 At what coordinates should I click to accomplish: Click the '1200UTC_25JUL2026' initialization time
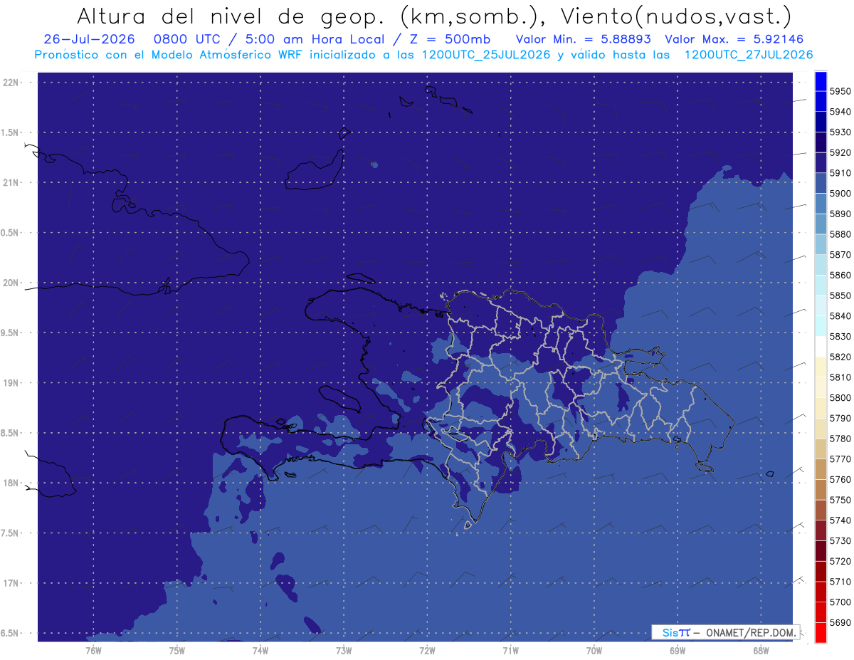(485, 55)
